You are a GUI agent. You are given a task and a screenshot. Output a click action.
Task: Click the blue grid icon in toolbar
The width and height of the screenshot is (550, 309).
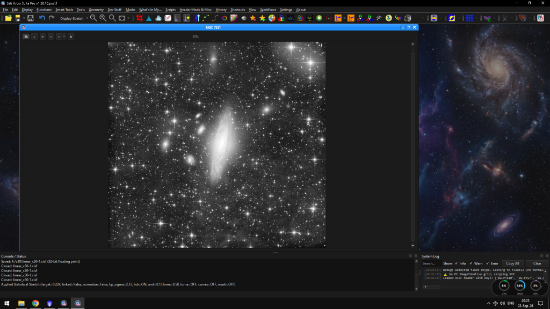click(469, 18)
